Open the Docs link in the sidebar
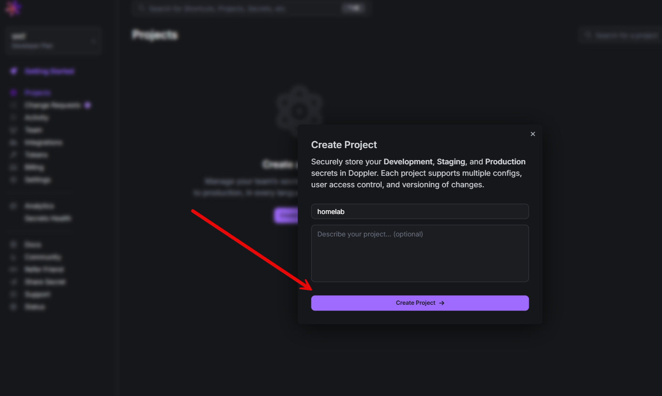The height and width of the screenshot is (396, 662). (33, 245)
